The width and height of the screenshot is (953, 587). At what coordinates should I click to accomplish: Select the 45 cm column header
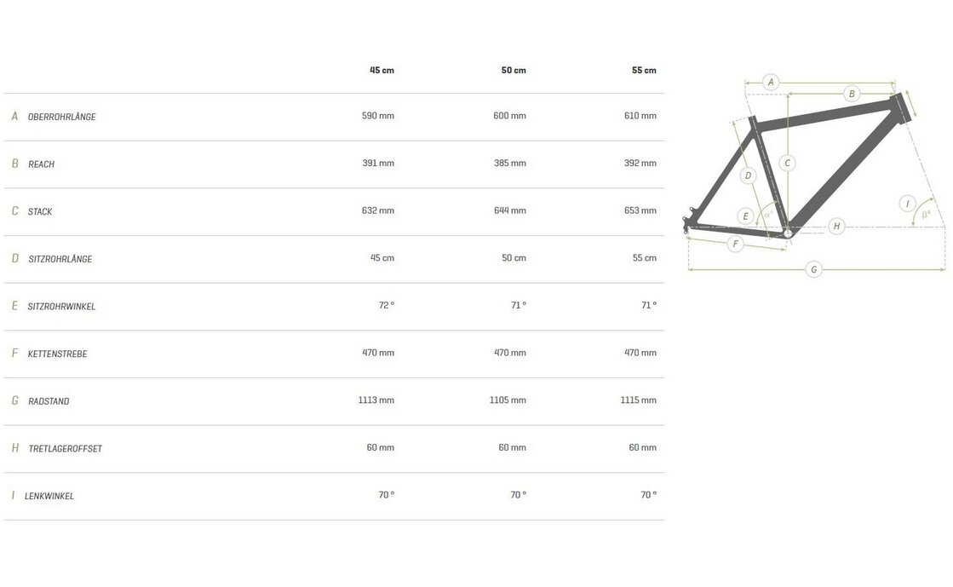pos(382,70)
